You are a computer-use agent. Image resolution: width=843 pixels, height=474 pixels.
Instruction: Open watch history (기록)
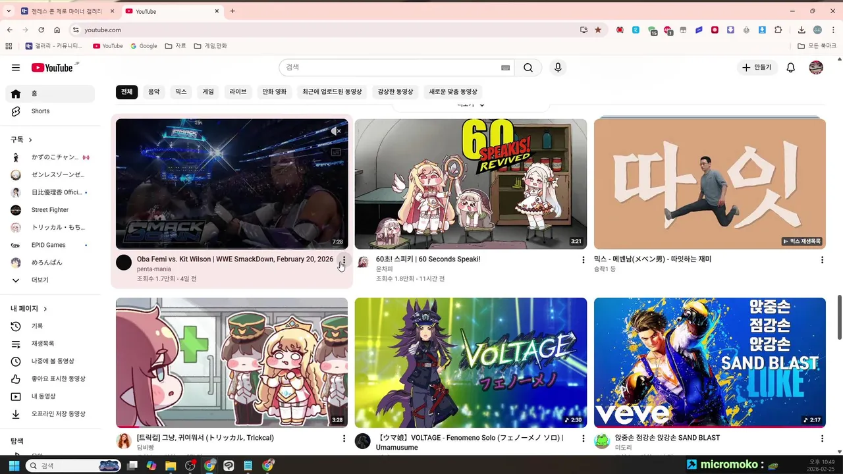(x=50, y=327)
